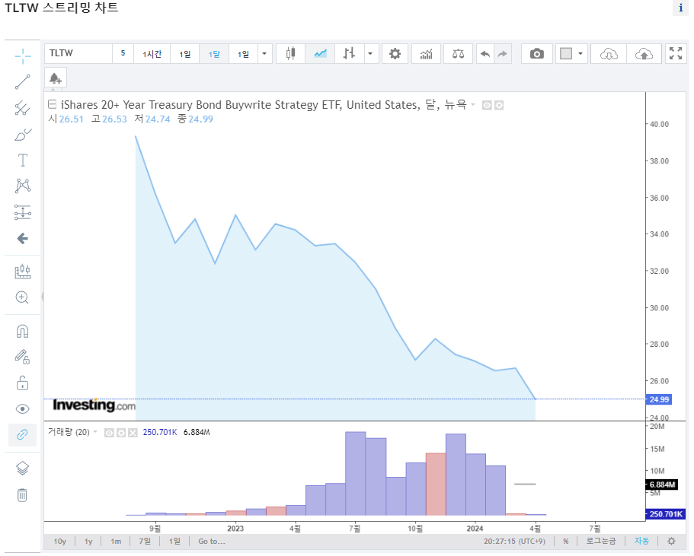The width and height of the screenshot is (694, 556).
Task: Open dropdown next to 뉴욕 in title
Action: (x=473, y=105)
